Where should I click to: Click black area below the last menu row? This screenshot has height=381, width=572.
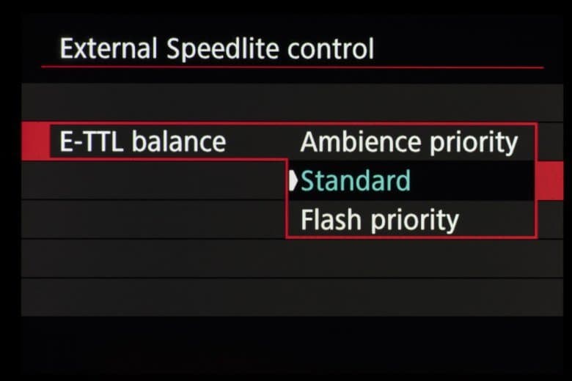coord(286,344)
